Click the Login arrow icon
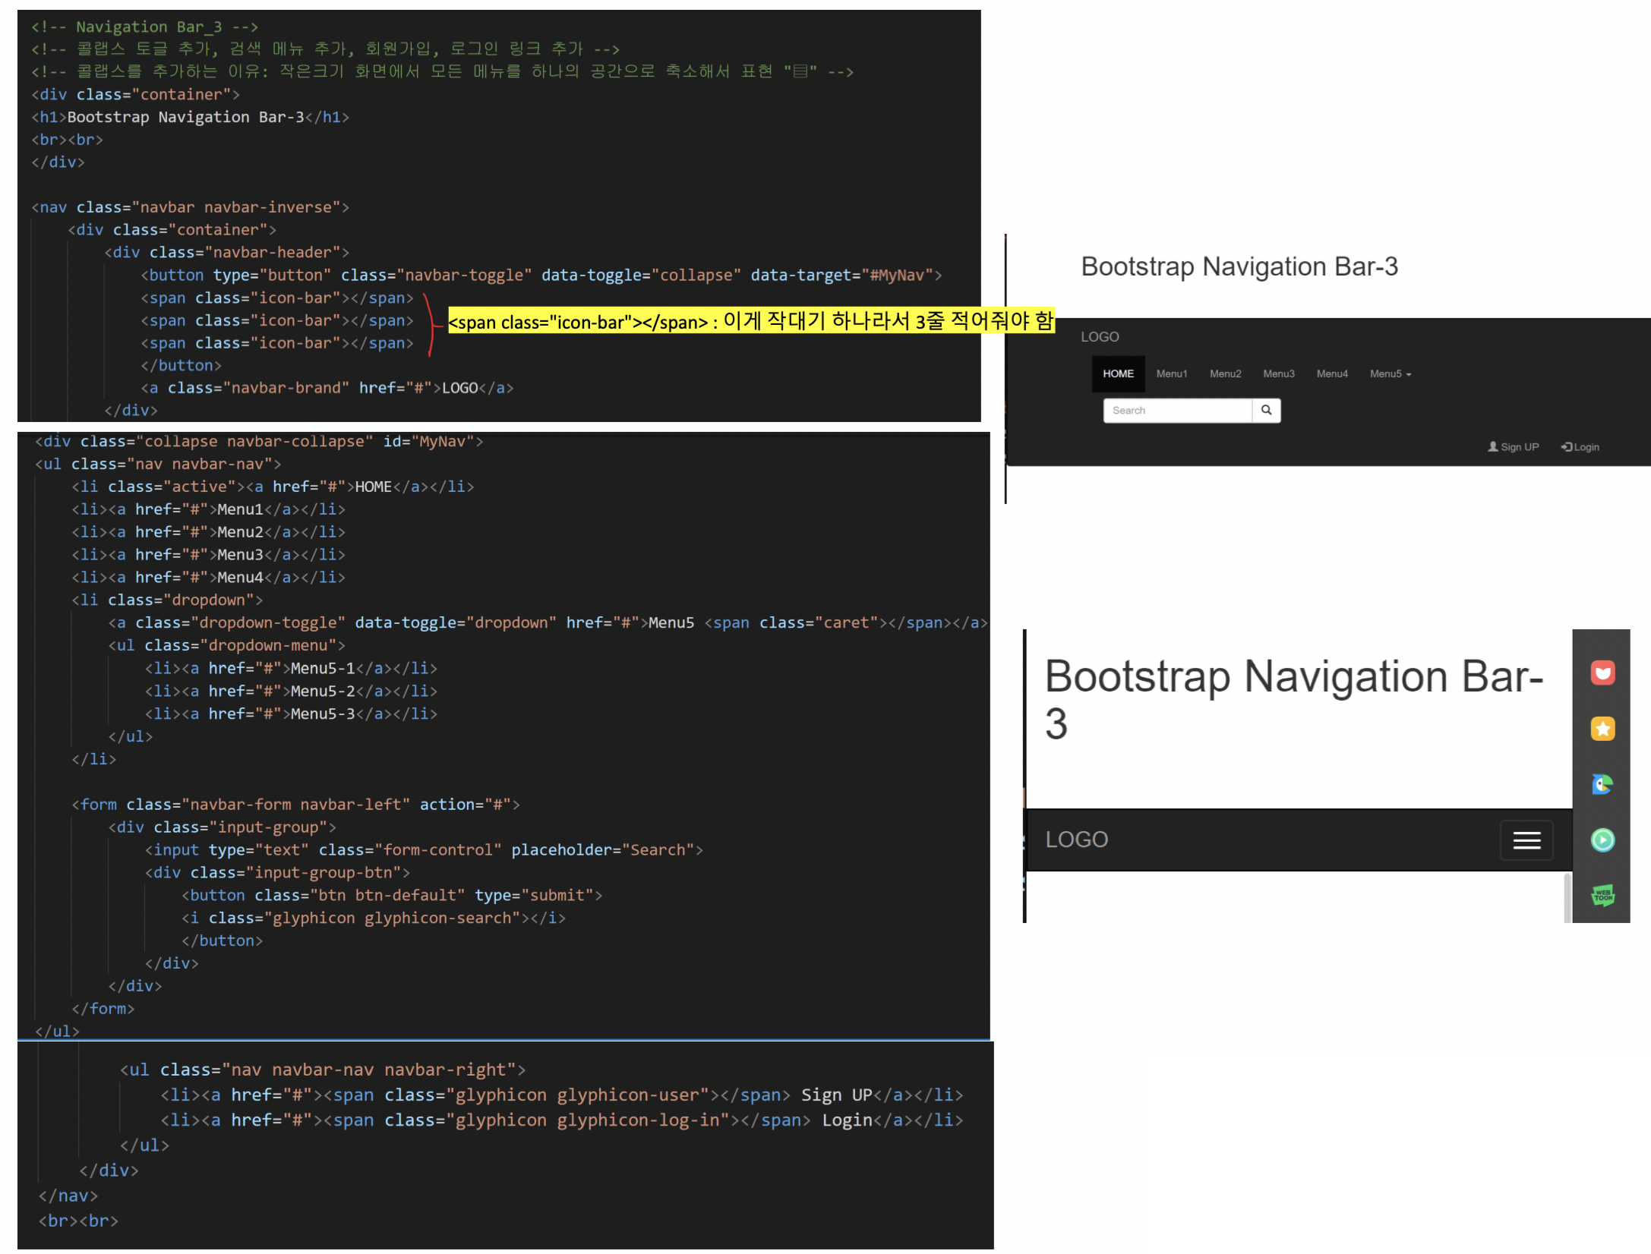Viewport: 1651px width, 1254px height. [1567, 447]
